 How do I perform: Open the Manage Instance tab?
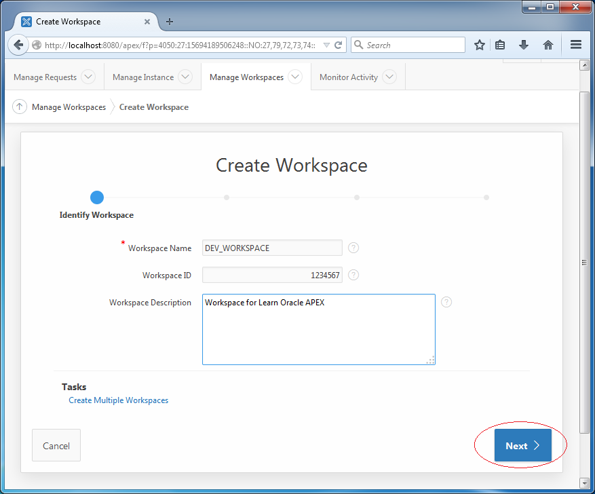point(143,77)
